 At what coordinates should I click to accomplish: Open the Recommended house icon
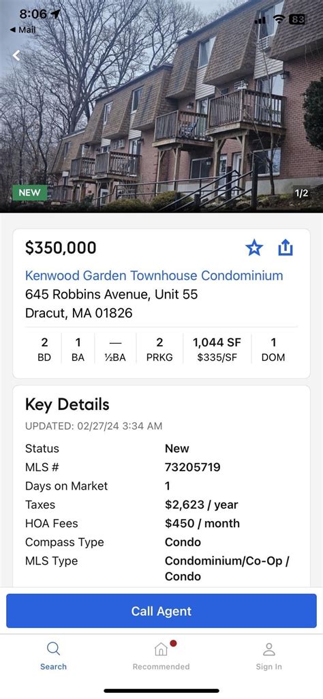[x=161, y=649]
